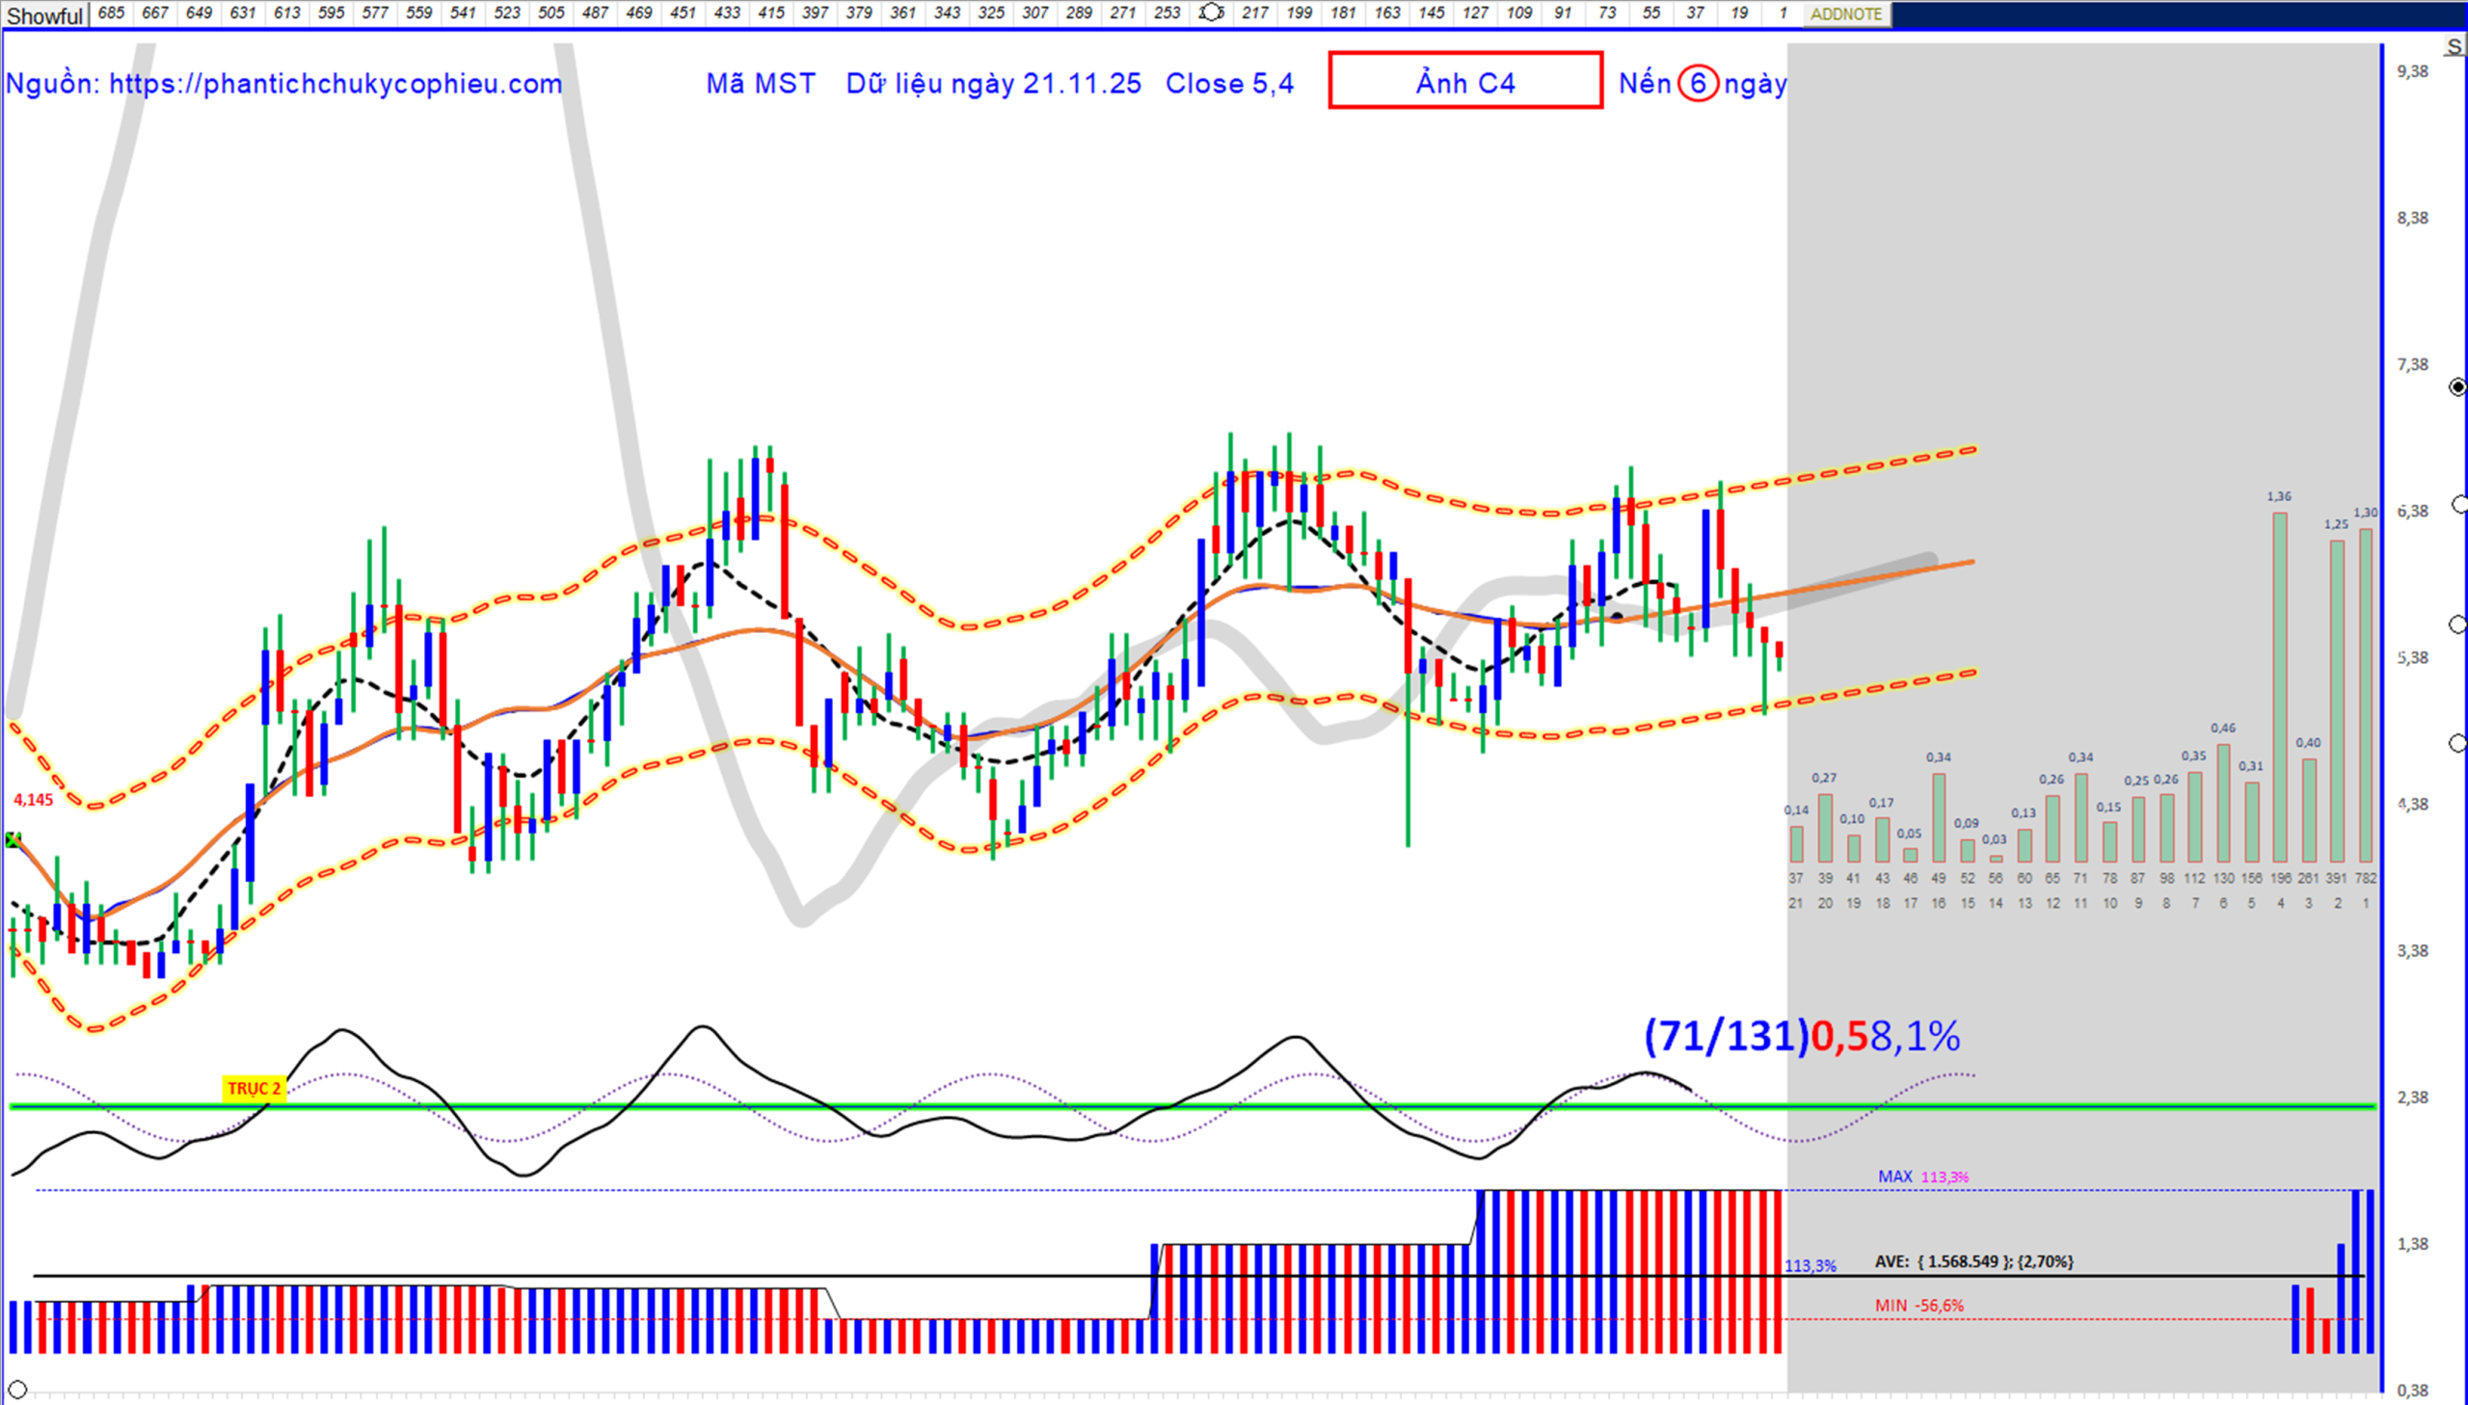Click the AVE 1.568.549 average volume label

(1972, 1261)
